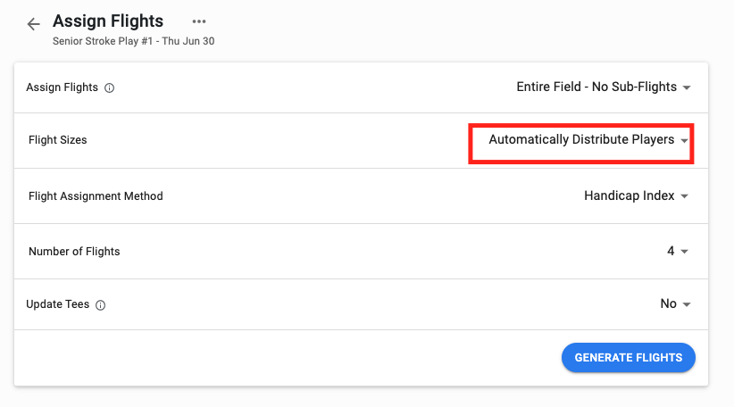
Task: Open the Entire Field - No Sub-Flights dropdown
Action: coord(596,87)
